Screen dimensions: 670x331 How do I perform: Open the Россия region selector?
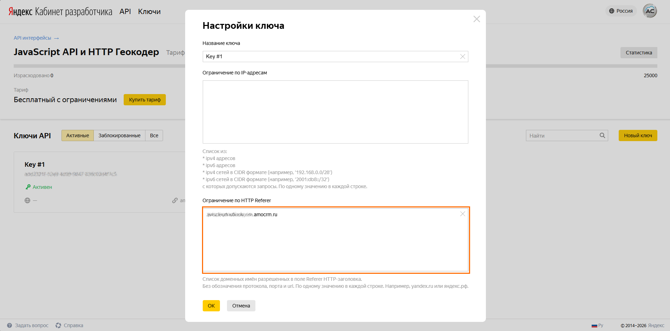621,11
